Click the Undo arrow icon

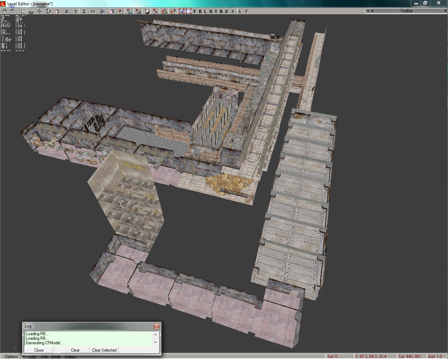click(x=4, y=11)
